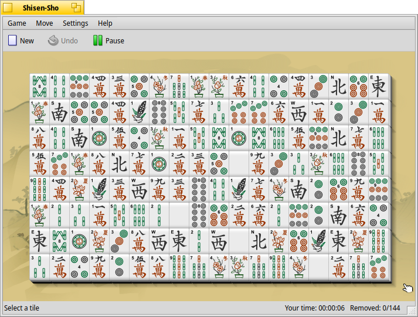This screenshot has width=418, height=317.
Task: Pick the 8 circles tile in second row
Action: 159,112
